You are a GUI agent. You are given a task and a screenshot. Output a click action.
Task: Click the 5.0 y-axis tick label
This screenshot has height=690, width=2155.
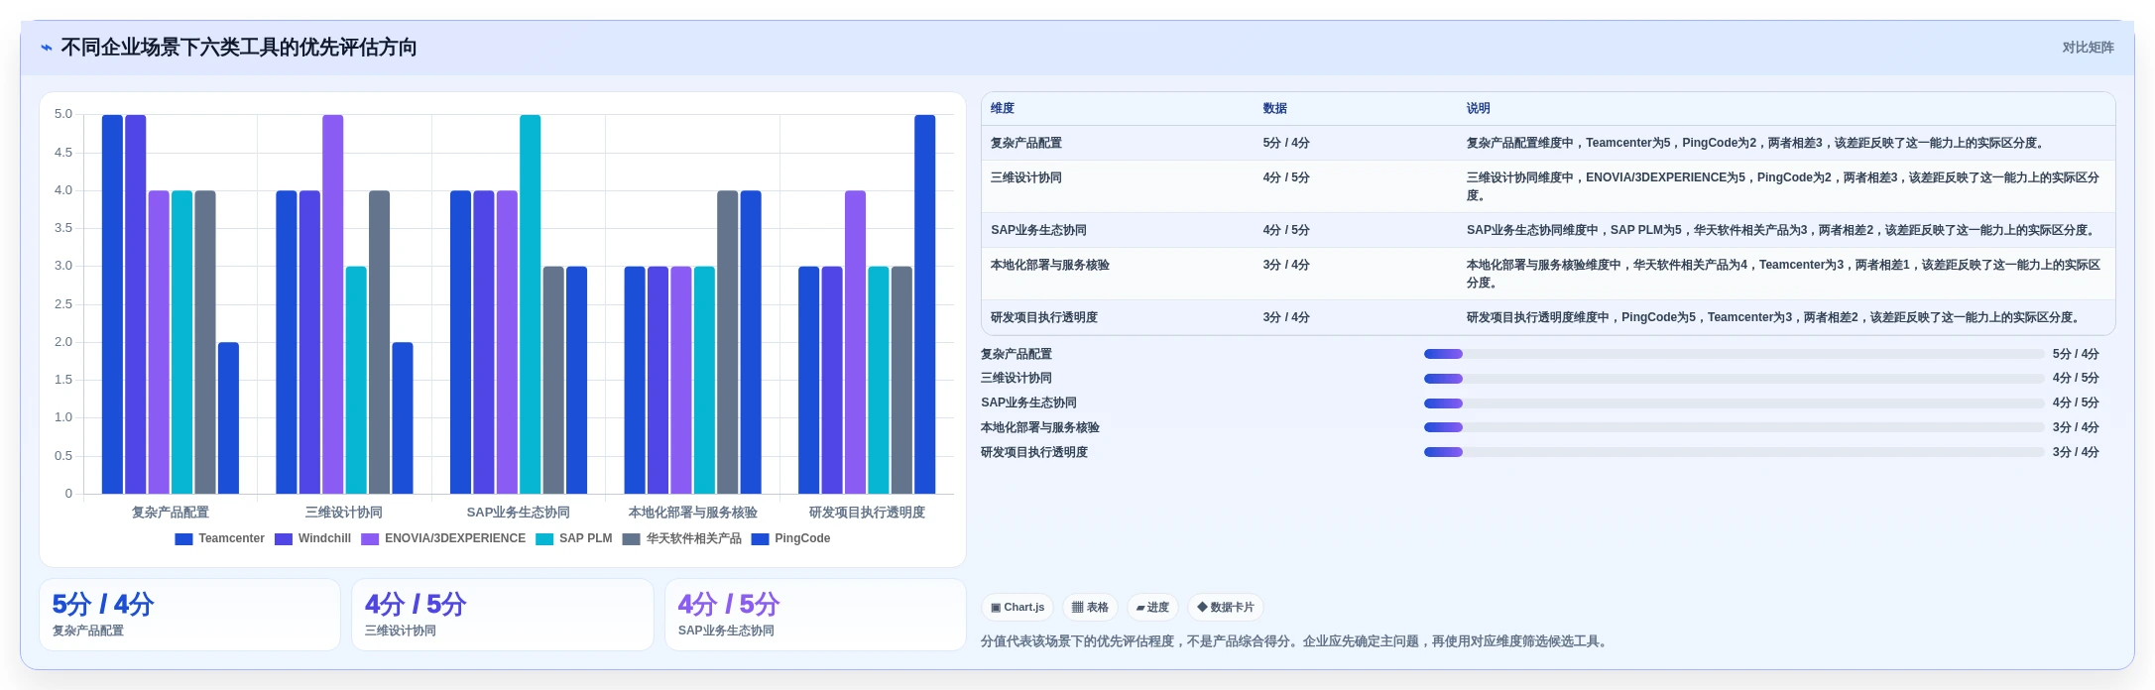point(63,114)
